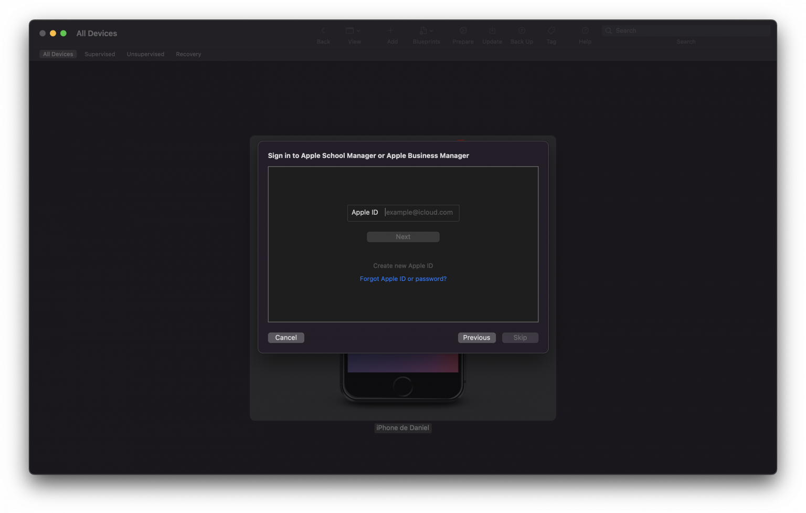
Task: Click Forgot Apple ID or password link
Action: [403, 278]
